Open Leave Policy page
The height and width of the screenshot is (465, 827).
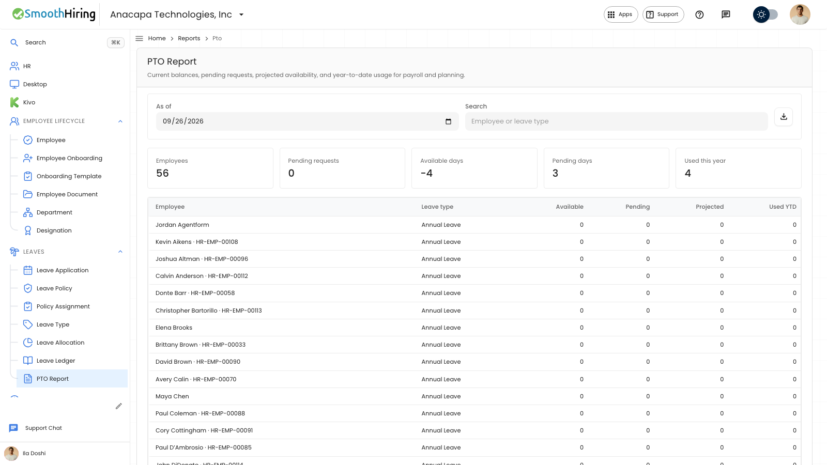point(54,288)
